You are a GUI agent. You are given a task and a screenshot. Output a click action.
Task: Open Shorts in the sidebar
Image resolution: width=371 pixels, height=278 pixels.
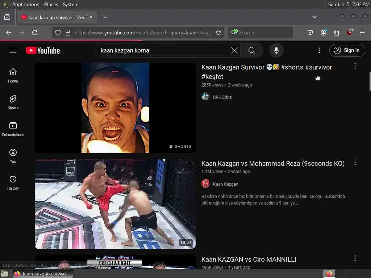point(13,102)
